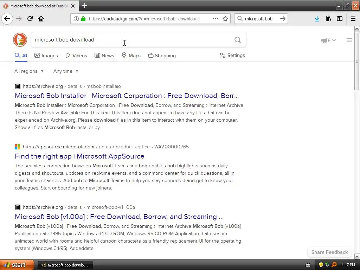Open page actions three-dot menu
The height and width of the screenshot is (270, 360).
[x=216, y=19]
